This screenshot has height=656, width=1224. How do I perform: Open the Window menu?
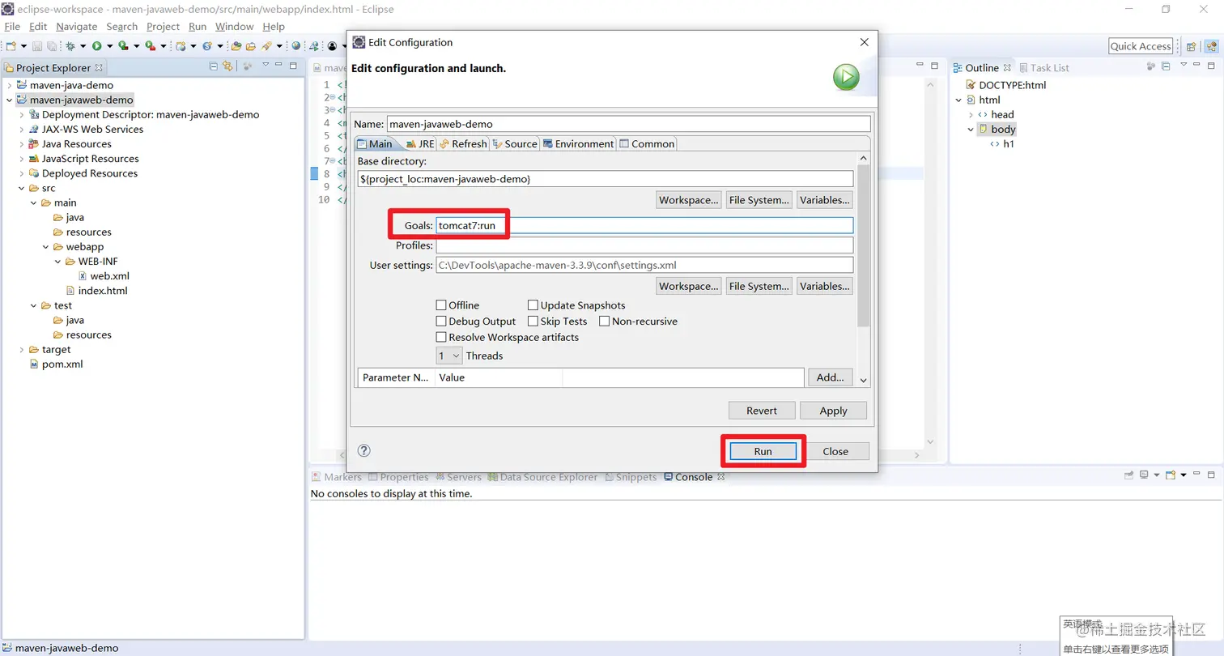(x=234, y=27)
